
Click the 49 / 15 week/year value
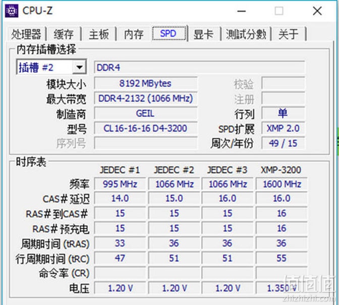point(283,143)
